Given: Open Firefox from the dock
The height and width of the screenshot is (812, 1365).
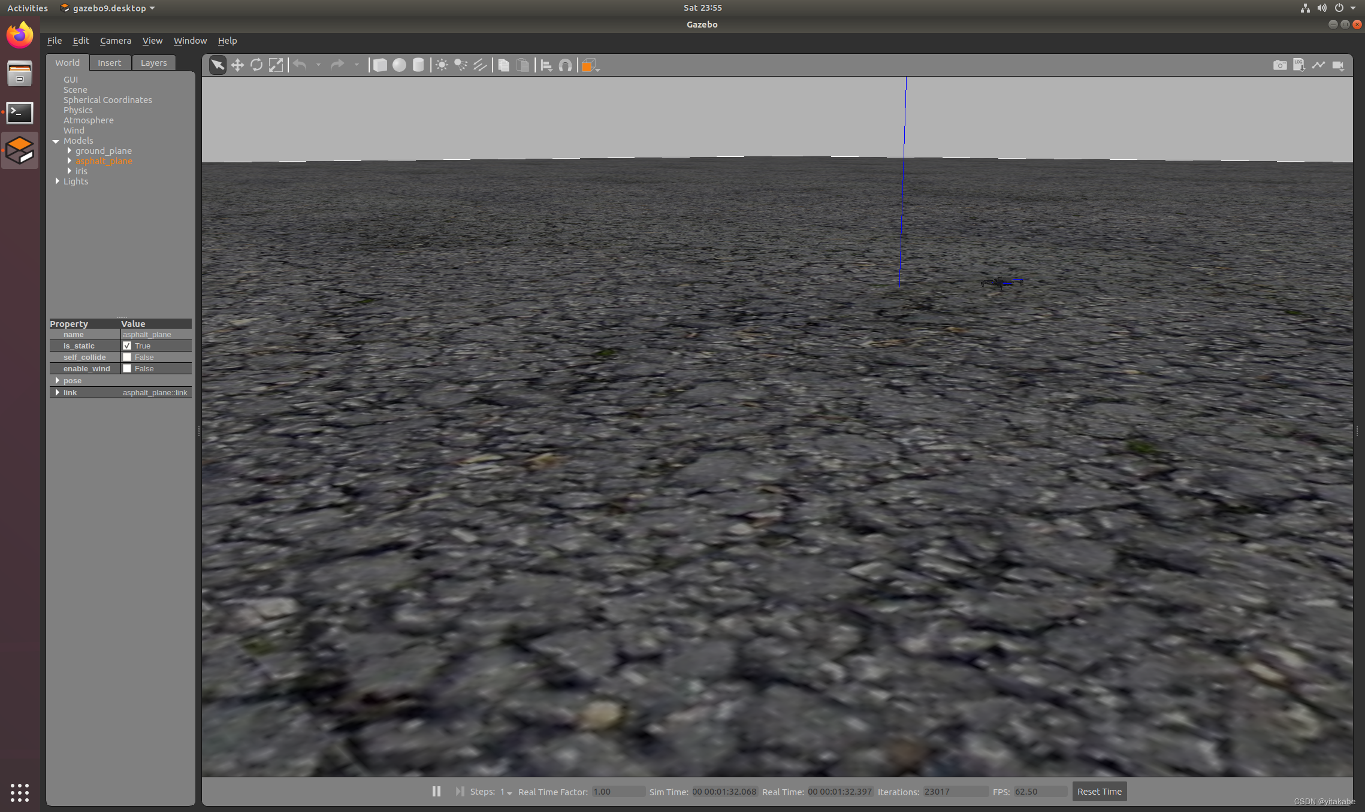Looking at the screenshot, I should point(20,35).
